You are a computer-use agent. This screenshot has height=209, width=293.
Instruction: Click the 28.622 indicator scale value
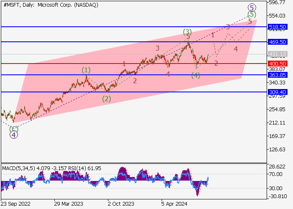[x=277, y=167]
